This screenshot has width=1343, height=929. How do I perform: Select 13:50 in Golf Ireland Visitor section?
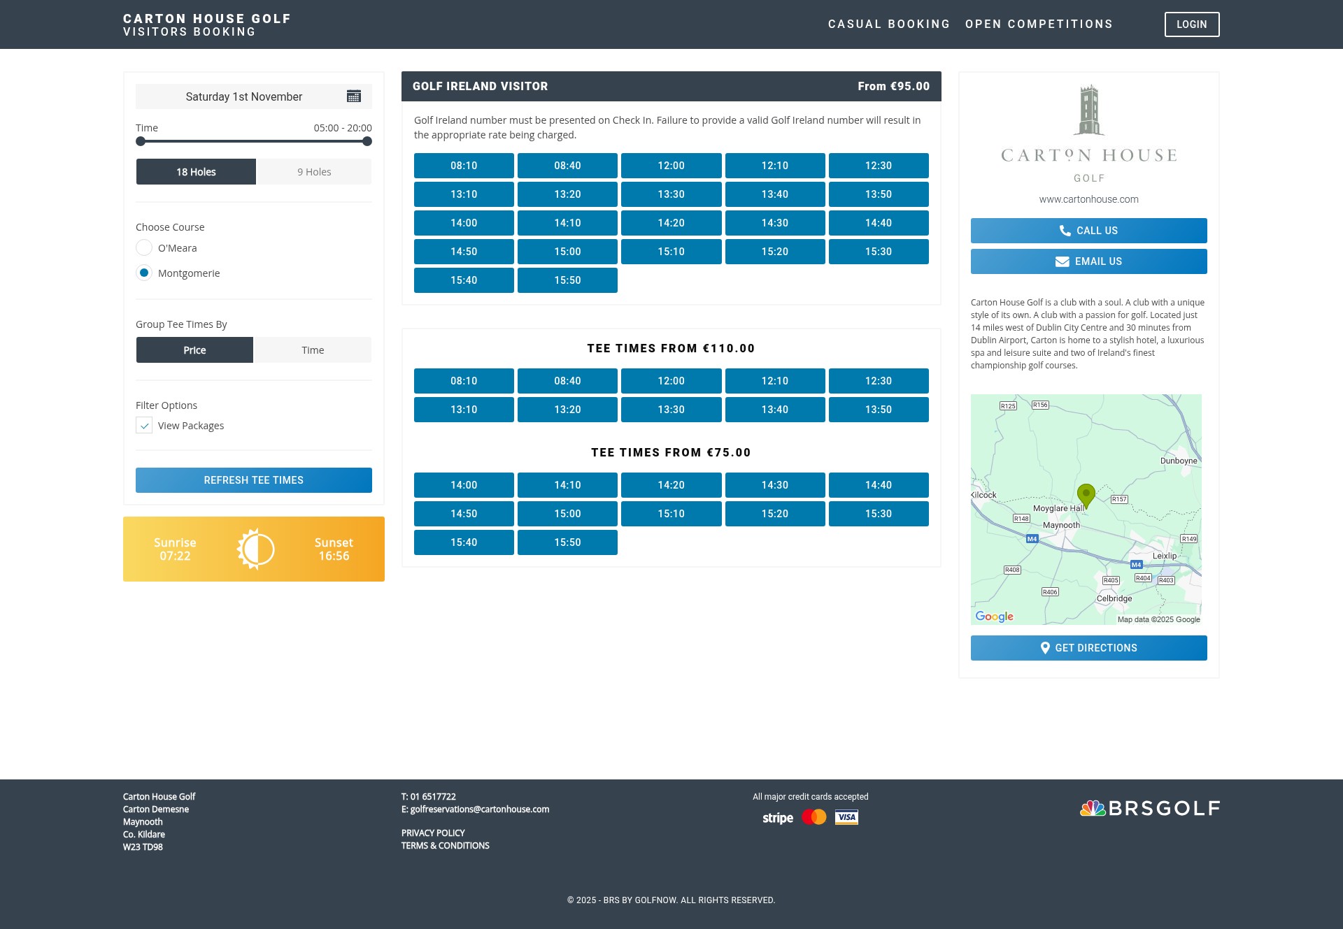(879, 194)
